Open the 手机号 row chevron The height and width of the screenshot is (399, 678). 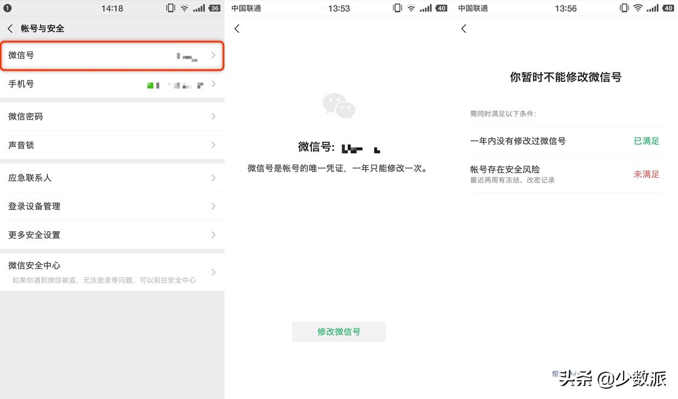[x=213, y=84]
